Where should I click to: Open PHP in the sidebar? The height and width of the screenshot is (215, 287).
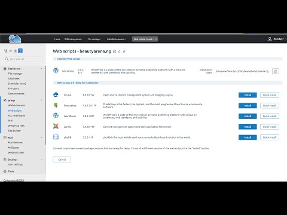(x=10, y=121)
